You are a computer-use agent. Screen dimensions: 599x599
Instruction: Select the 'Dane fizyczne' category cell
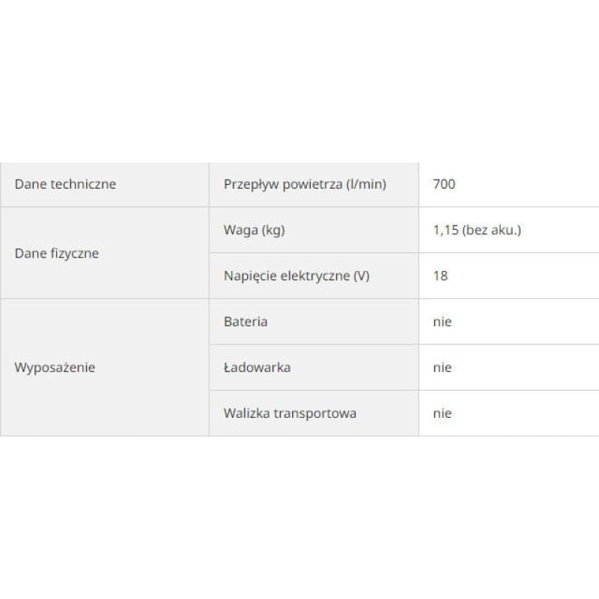point(57,253)
